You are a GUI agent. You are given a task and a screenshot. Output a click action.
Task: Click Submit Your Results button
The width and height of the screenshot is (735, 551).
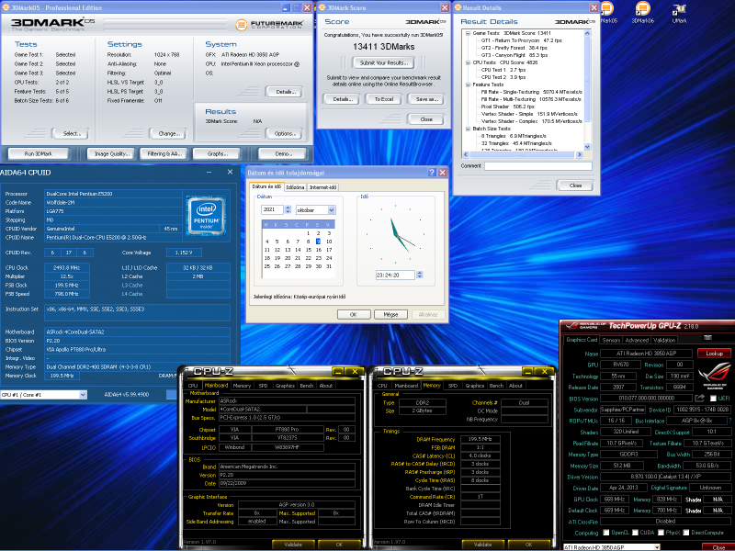coord(384,62)
